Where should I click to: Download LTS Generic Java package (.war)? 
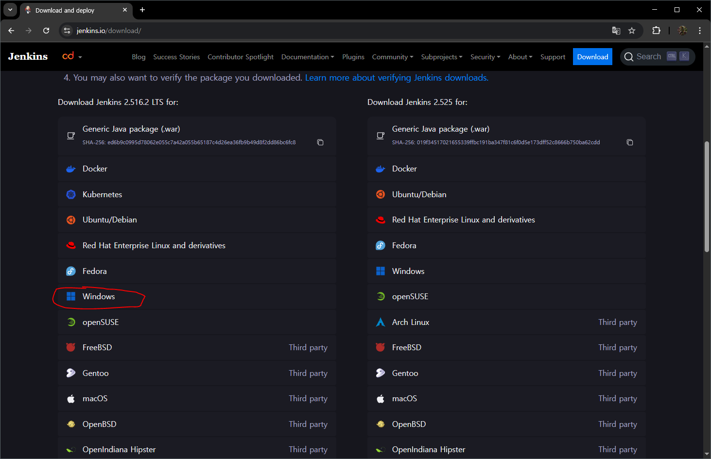tap(197, 136)
